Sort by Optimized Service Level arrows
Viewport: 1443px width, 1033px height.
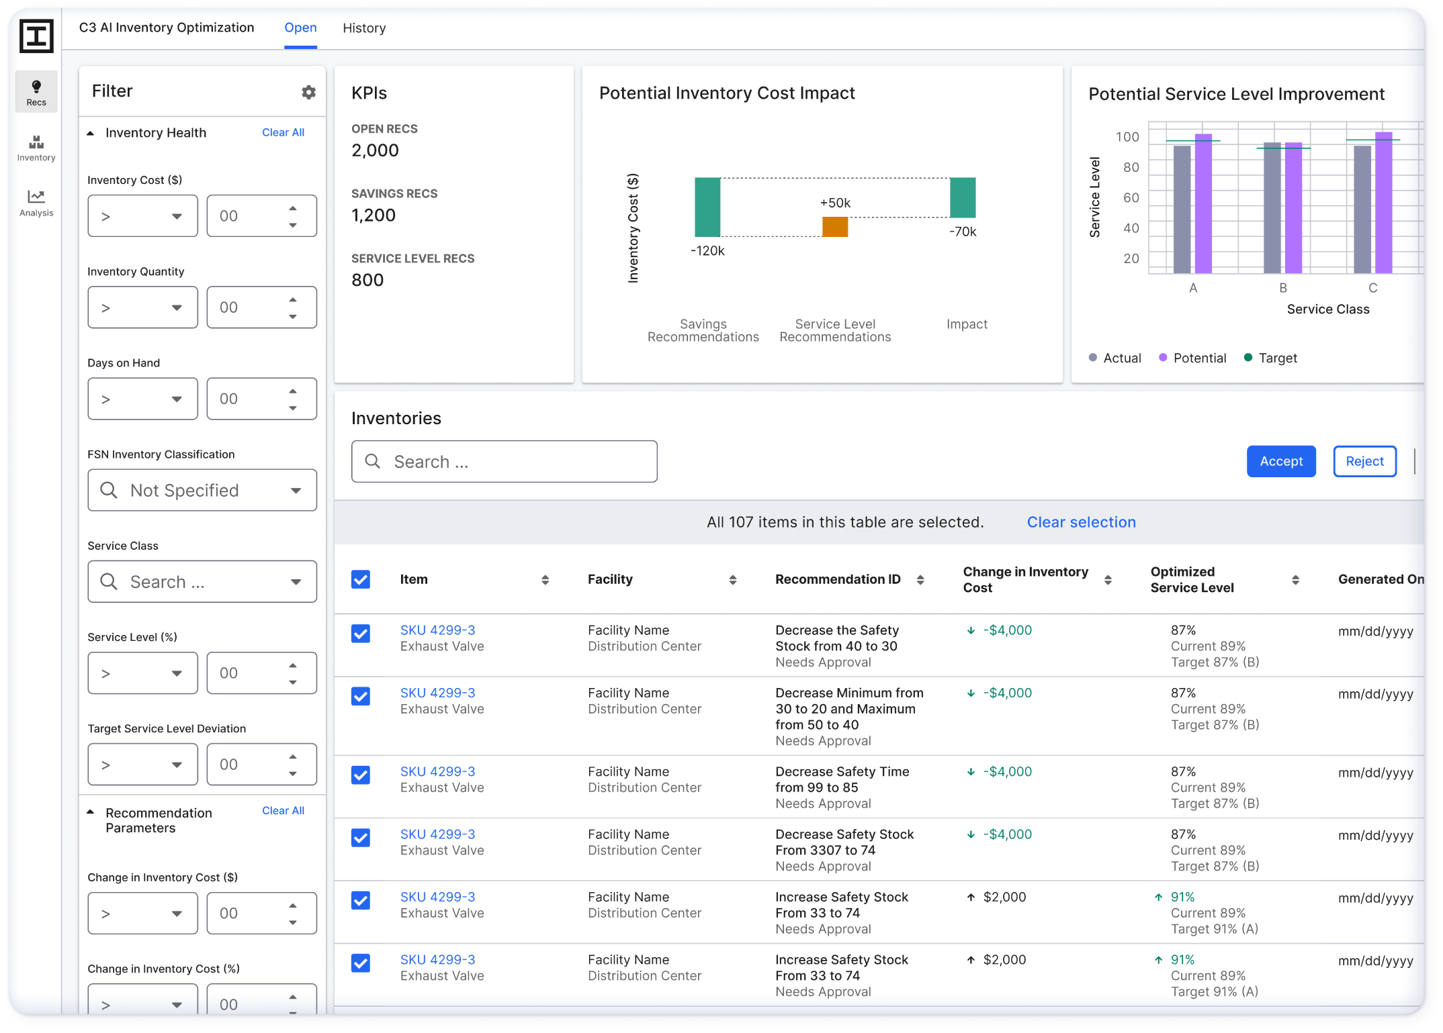[1295, 580]
